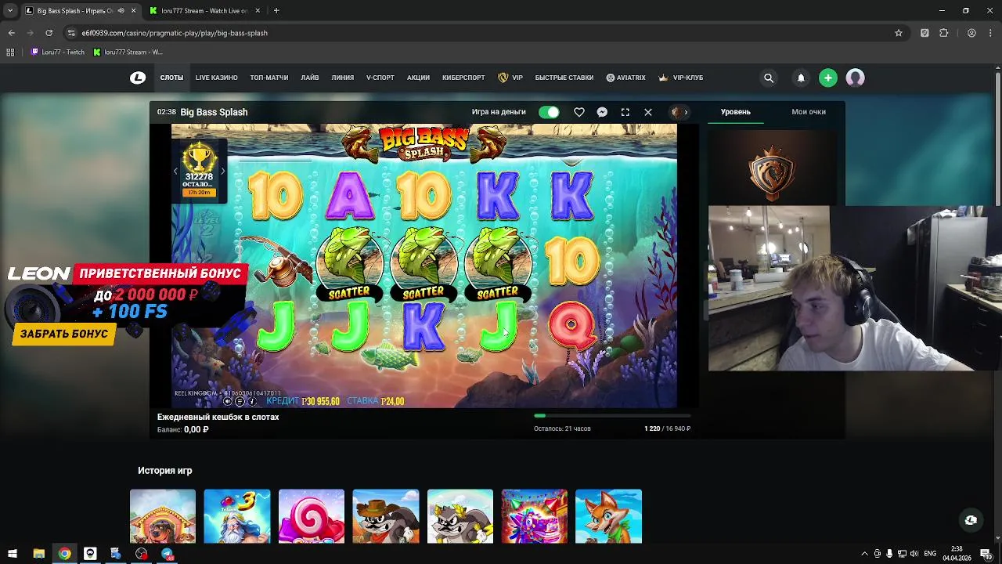Open the notifications bell icon
Image resolution: width=1002 pixels, height=564 pixels.
(x=801, y=78)
